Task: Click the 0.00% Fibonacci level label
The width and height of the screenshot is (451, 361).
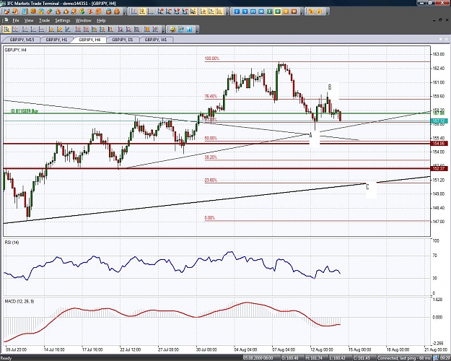Action: (210, 218)
